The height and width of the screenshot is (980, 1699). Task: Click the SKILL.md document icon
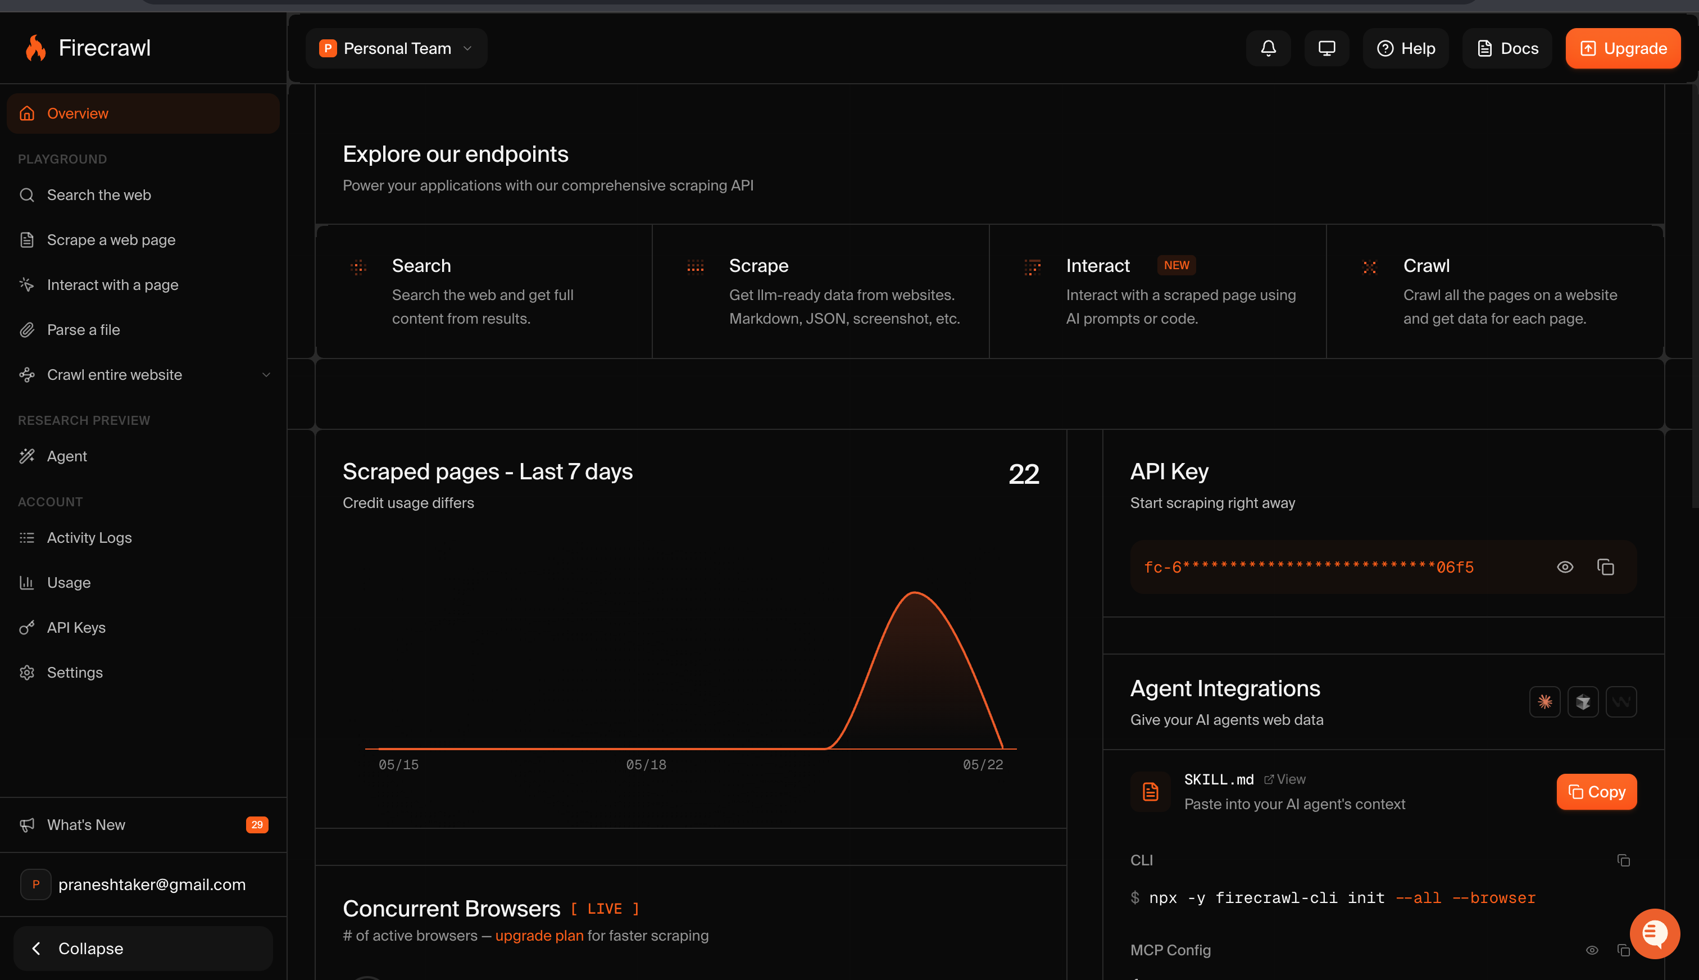tap(1151, 792)
